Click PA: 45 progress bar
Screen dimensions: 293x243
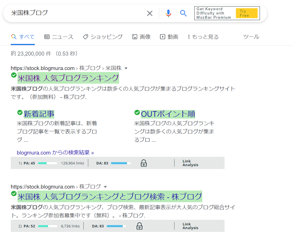pos(48,163)
